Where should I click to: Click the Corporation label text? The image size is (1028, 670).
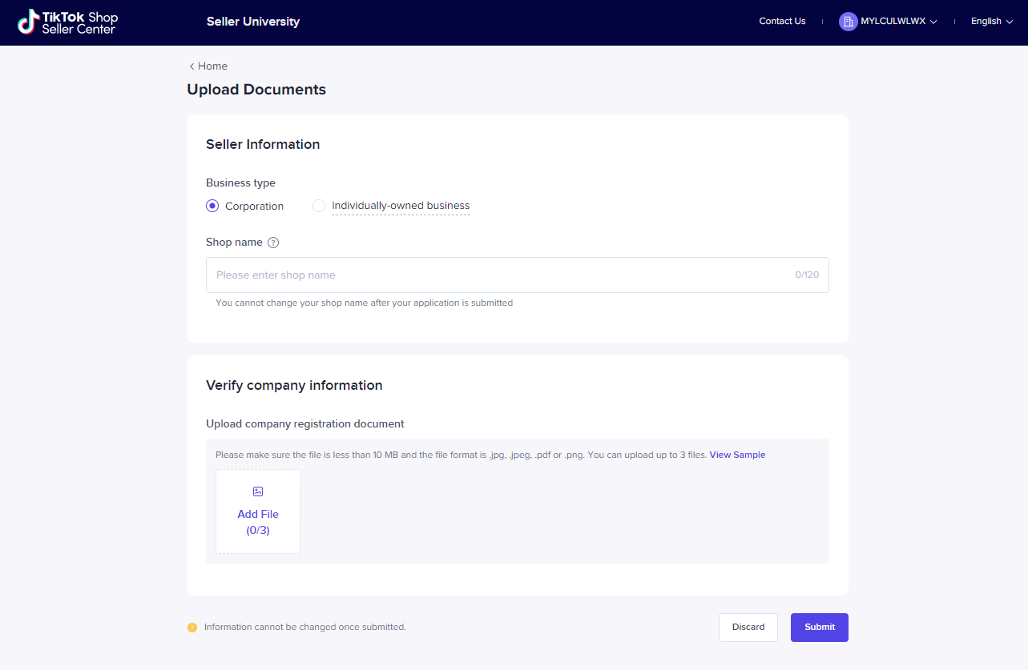coord(254,207)
